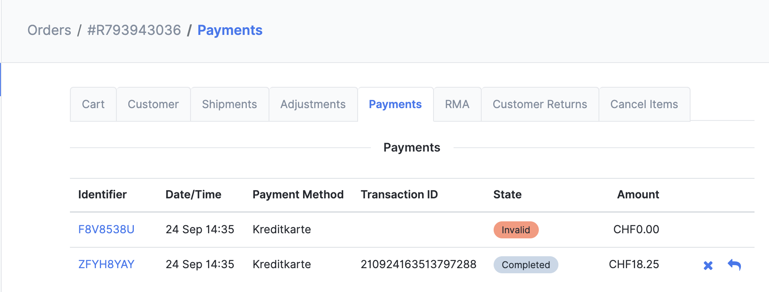
Task: Click transaction ID 210924163513797288
Action: tap(418, 264)
